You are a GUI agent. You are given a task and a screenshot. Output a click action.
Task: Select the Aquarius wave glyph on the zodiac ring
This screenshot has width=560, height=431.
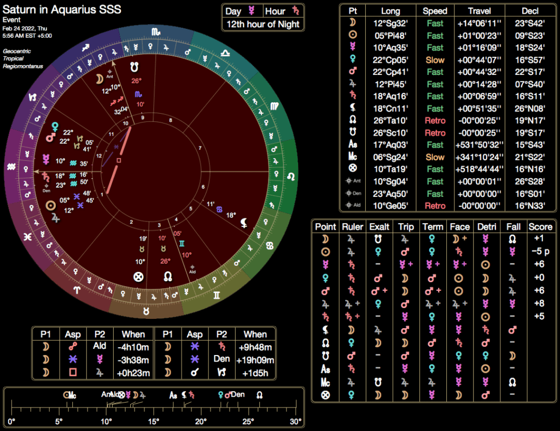tap(11, 166)
